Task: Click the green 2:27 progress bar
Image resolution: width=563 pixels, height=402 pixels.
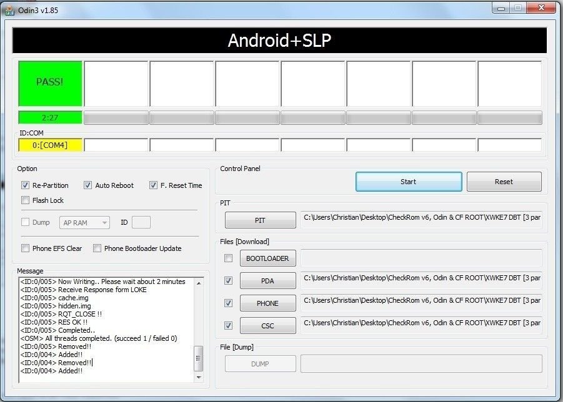Action: [x=50, y=117]
